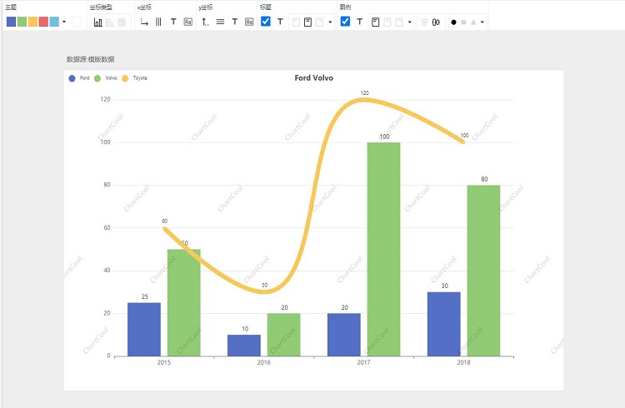This screenshot has height=408, width=625.
Task: Click the green theme color swatch
Action: click(x=22, y=22)
